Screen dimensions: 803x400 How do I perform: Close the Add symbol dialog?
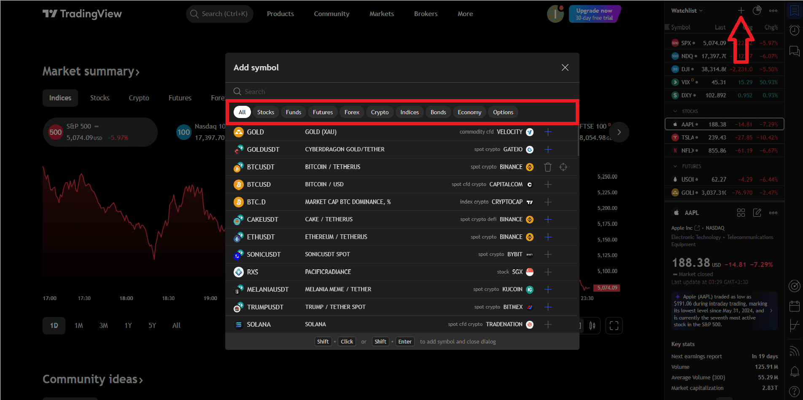tap(565, 67)
